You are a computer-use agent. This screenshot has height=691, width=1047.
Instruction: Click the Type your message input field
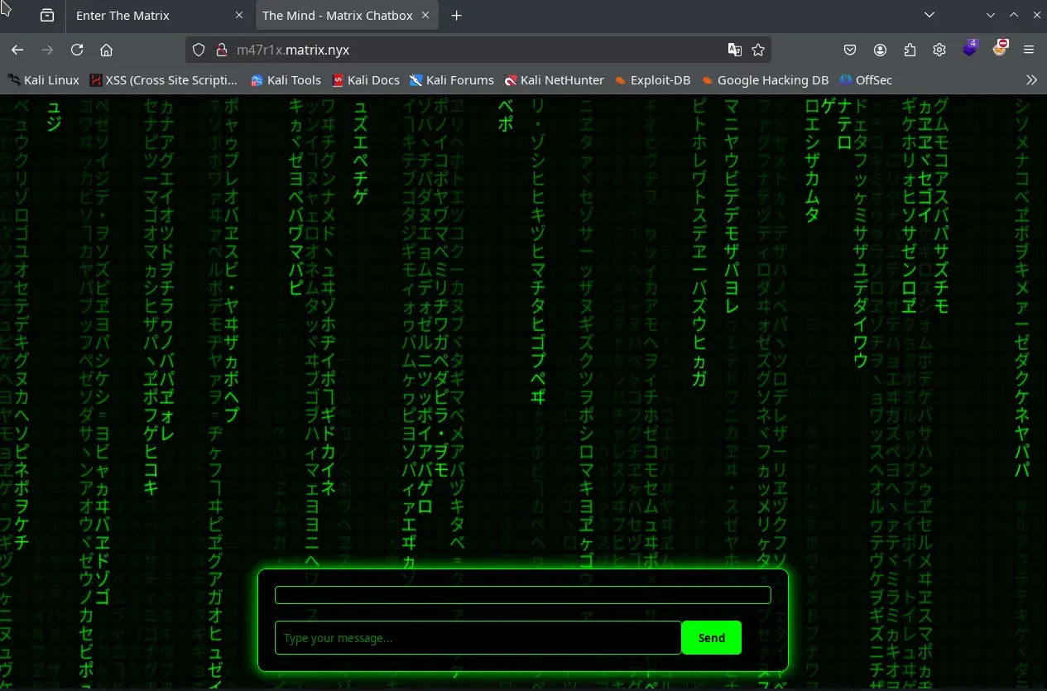click(x=478, y=638)
